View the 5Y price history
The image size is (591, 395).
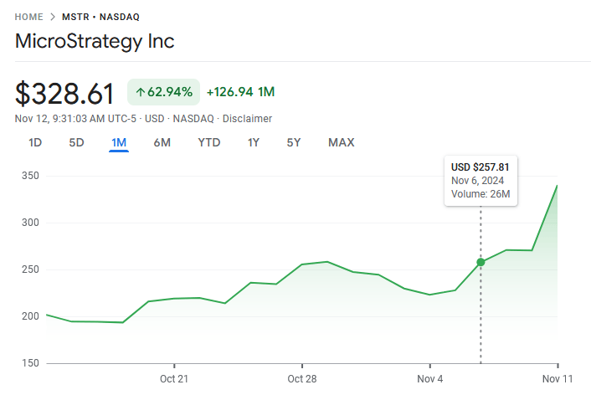click(293, 142)
